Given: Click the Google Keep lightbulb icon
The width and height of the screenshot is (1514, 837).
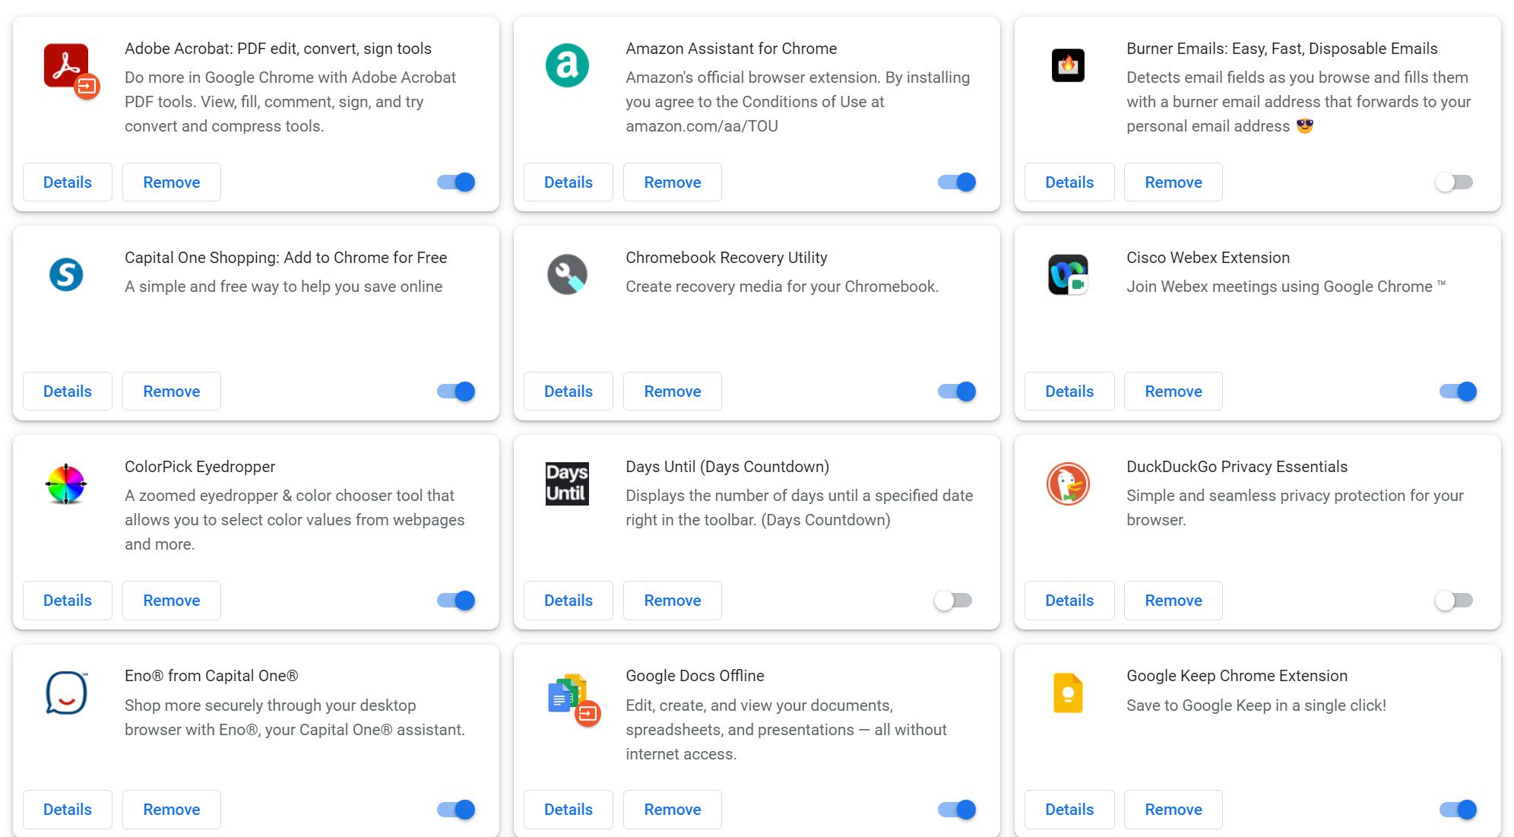Looking at the screenshot, I should click(1068, 693).
